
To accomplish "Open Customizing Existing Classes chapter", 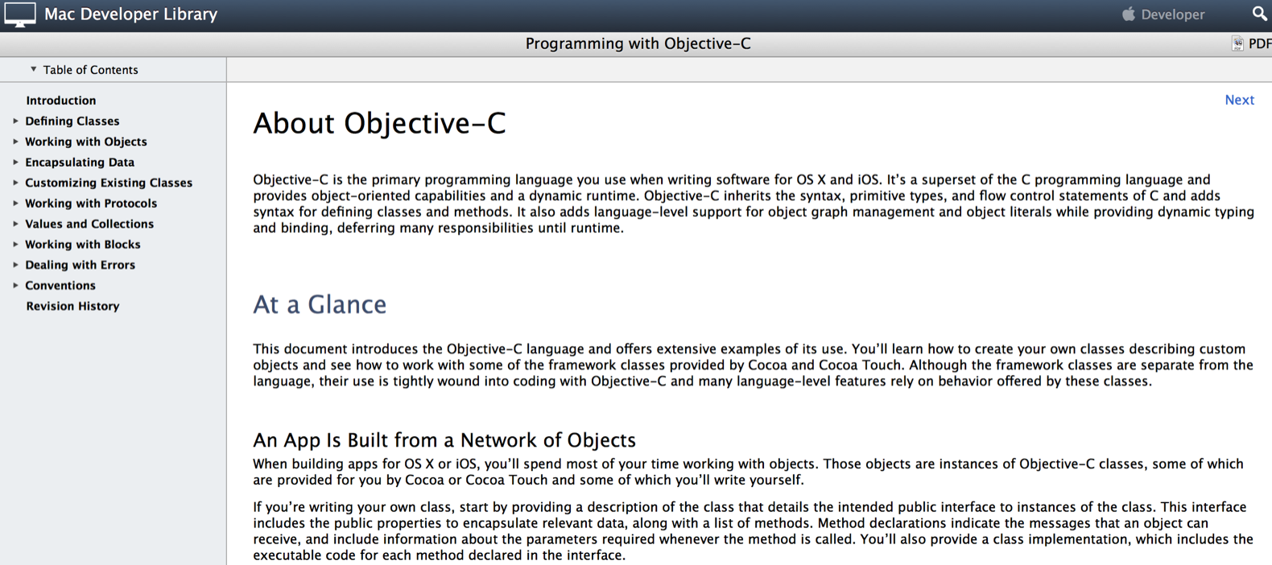I will pos(109,183).
